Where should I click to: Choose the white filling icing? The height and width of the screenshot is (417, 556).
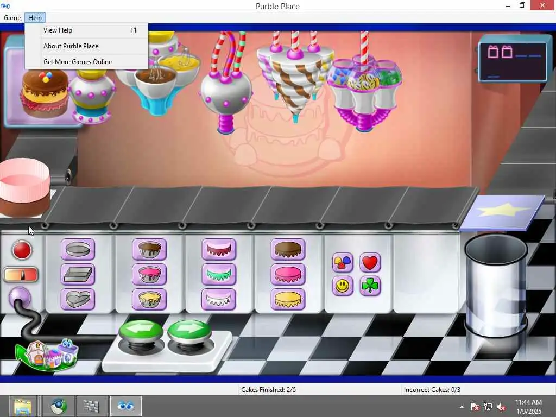(x=219, y=299)
